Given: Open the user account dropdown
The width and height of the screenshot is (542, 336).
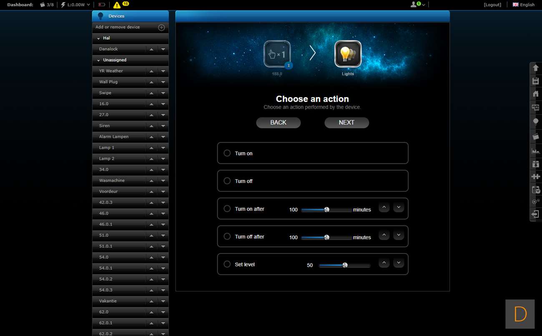Looking at the screenshot, I should [x=418, y=5].
